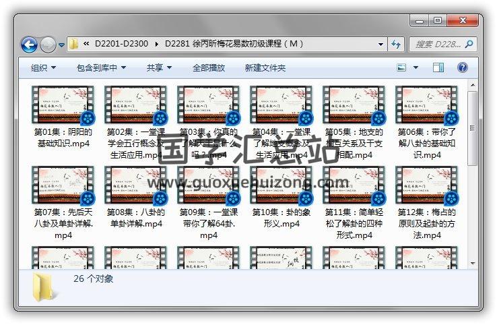Select video 第04集 thumbnail

click(281, 105)
